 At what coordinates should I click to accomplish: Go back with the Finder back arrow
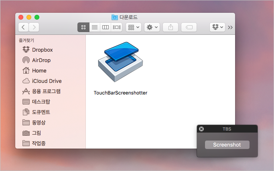(23, 27)
